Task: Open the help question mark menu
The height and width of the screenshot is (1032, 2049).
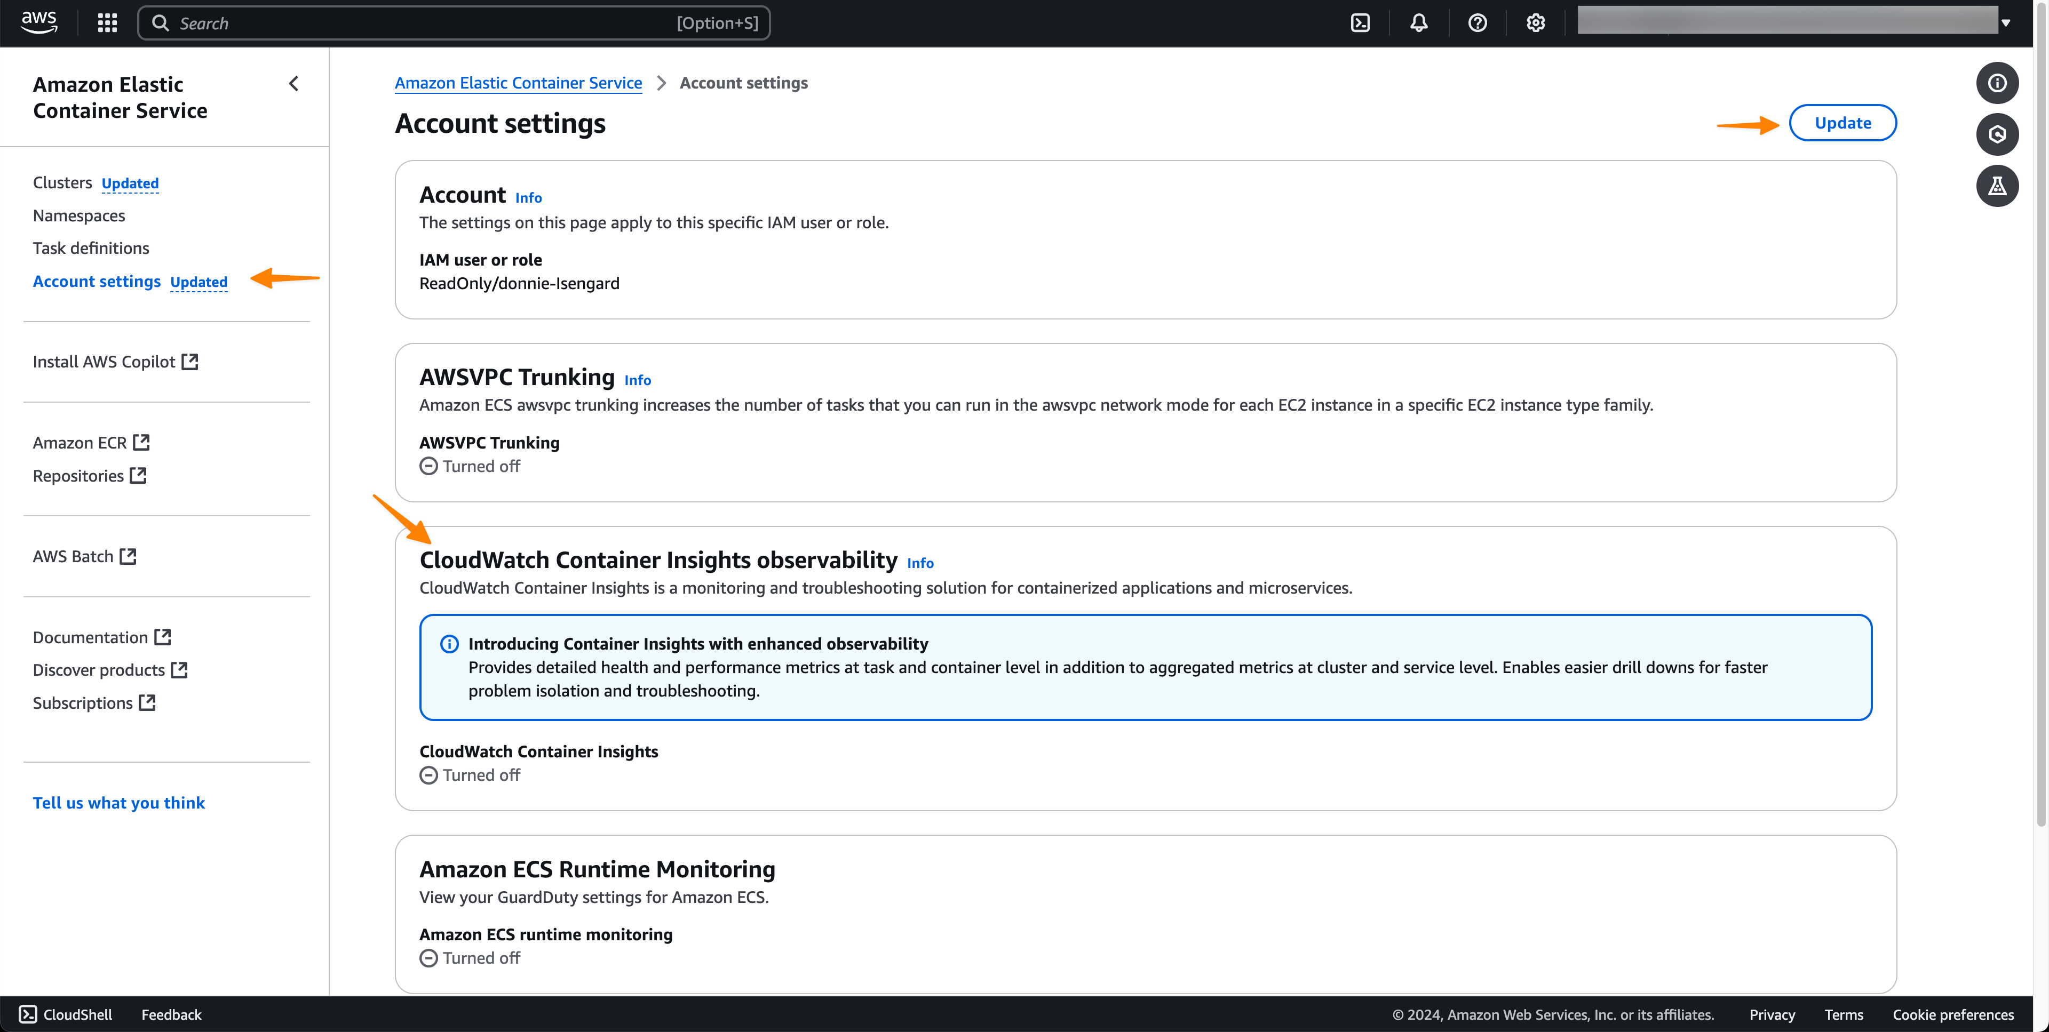Action: coord(1477,23)
